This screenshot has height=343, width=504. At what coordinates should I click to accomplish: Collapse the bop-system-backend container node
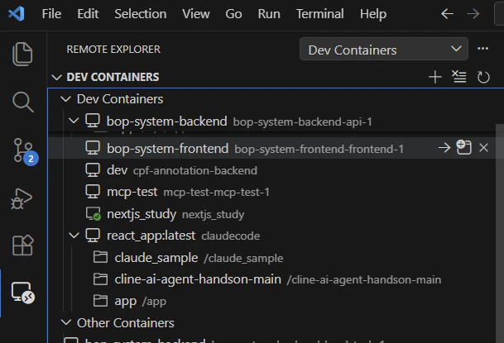pyautogui.click(x=74, y=121)
